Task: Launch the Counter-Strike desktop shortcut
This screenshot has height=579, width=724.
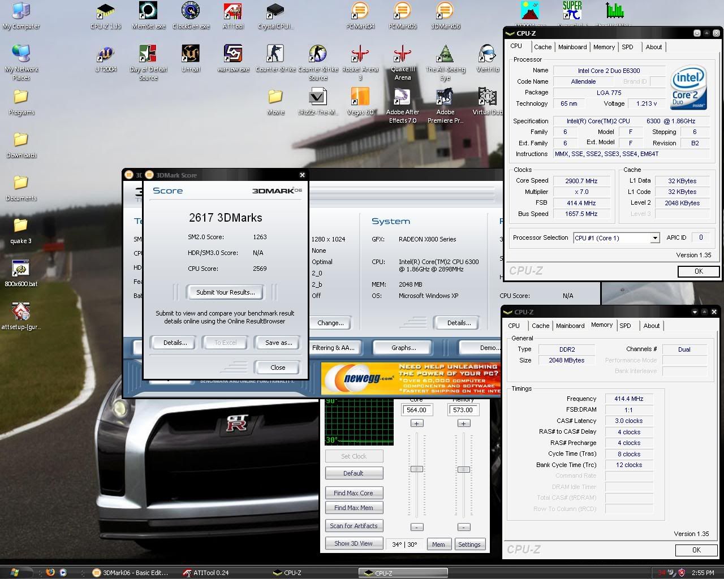Action: coord(275,59)
